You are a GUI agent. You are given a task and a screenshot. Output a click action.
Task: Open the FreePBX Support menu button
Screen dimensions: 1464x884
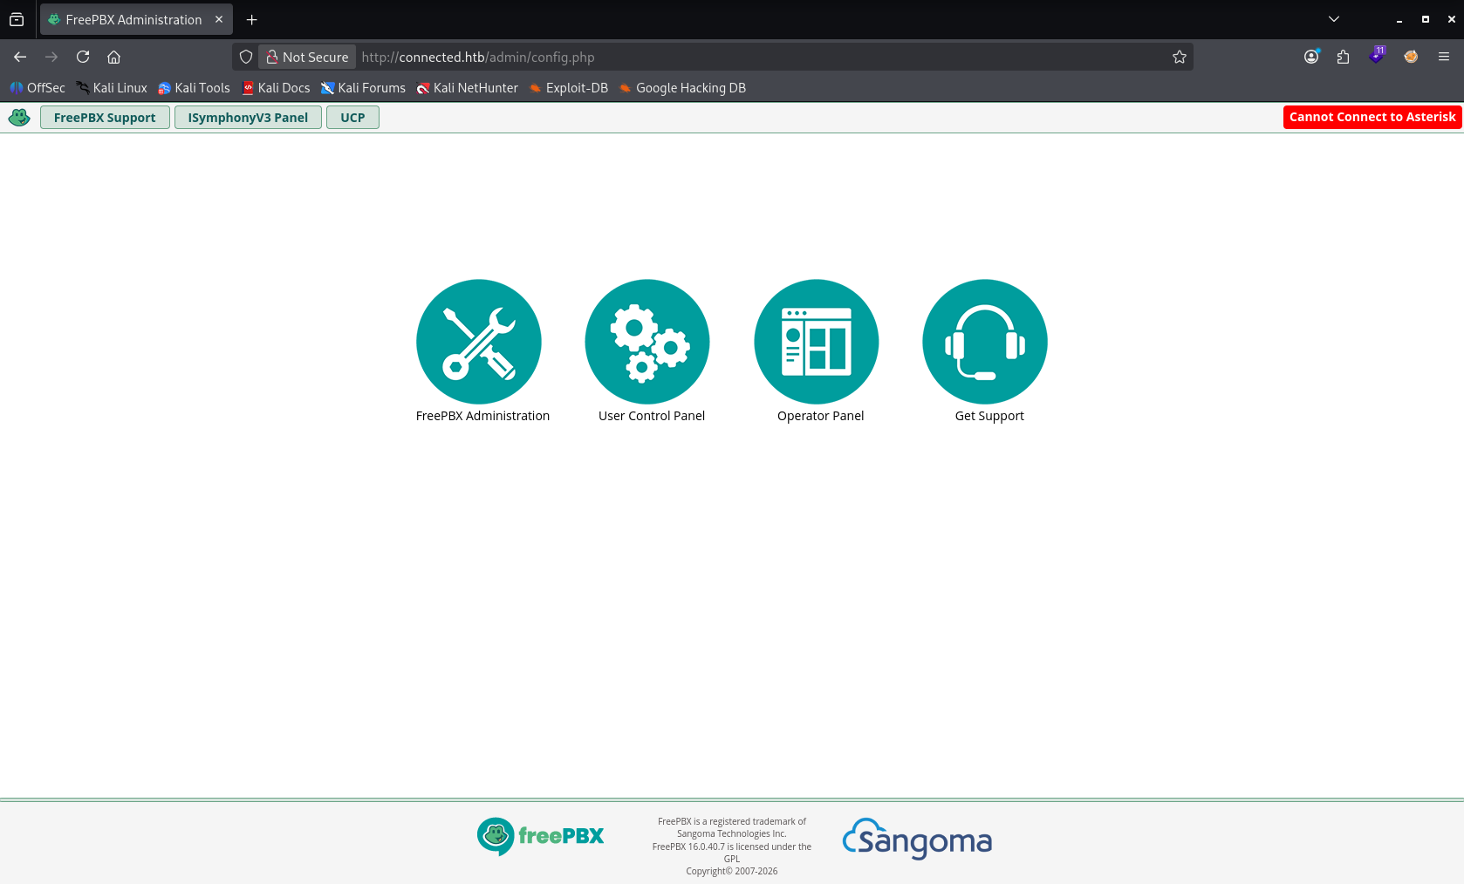point(105,118)
